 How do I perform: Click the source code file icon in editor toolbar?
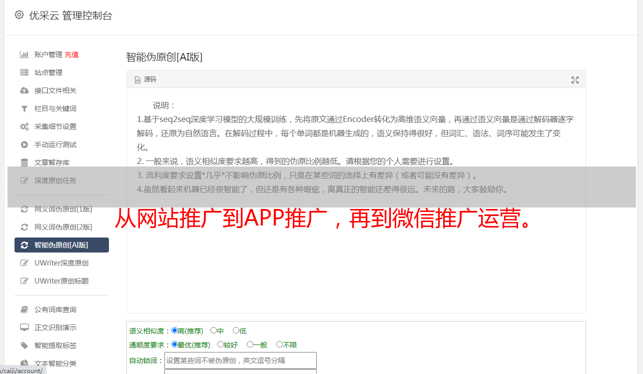(x=137, y=79)
